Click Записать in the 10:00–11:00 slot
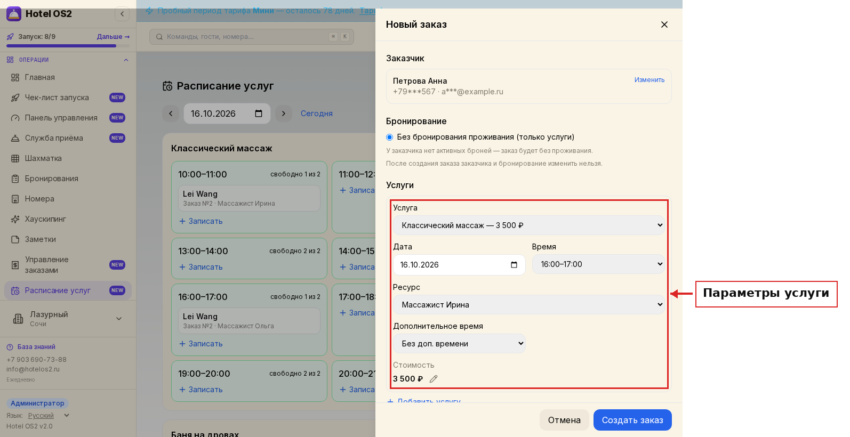This screenshot has width=850, height=437. point(201,221)
